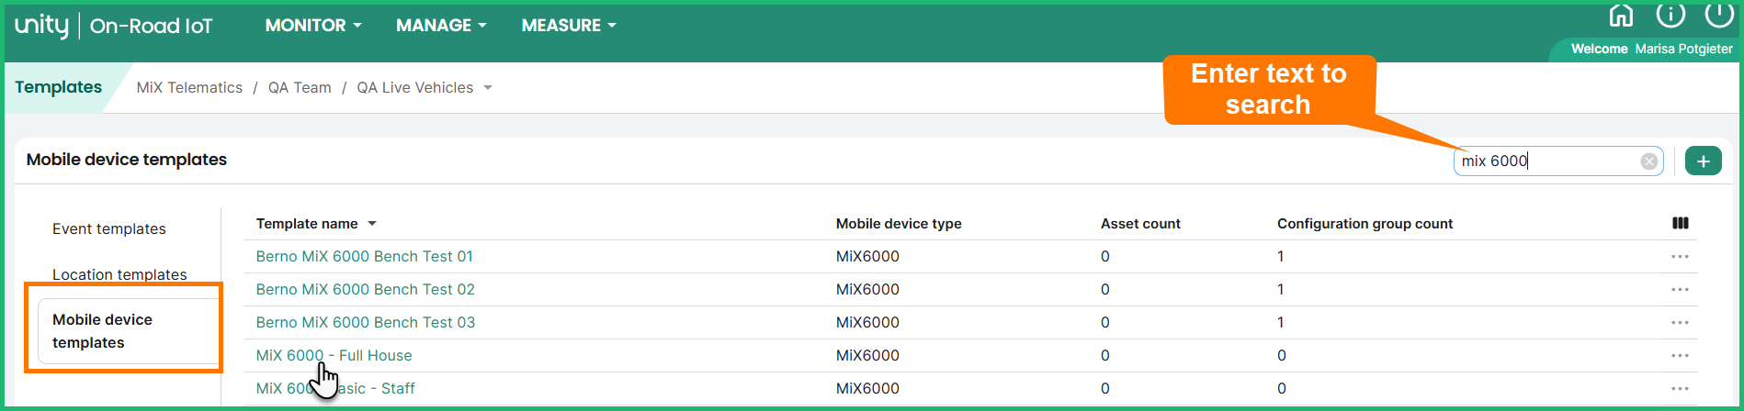Open the column chooser icon
Viewport: 1744px width, 411px height.
coord(1681,223)
